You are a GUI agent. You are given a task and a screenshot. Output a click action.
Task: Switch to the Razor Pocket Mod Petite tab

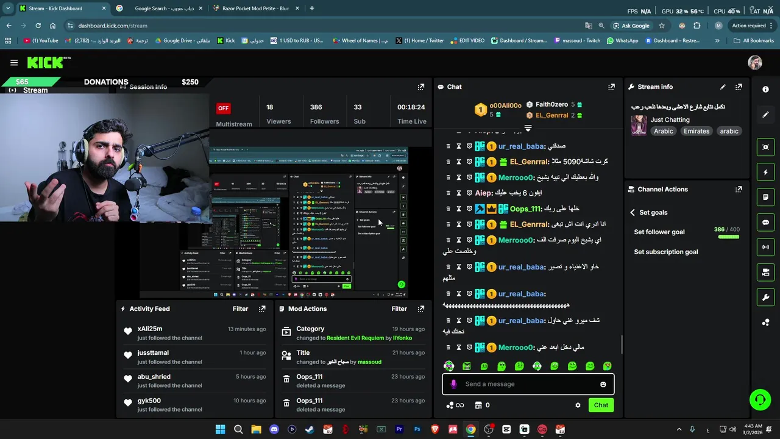[x=255, y=9]
